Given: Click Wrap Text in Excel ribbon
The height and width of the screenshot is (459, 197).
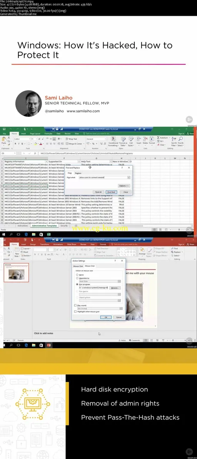Looking at the screenshot, I should (x=72, y=139).
